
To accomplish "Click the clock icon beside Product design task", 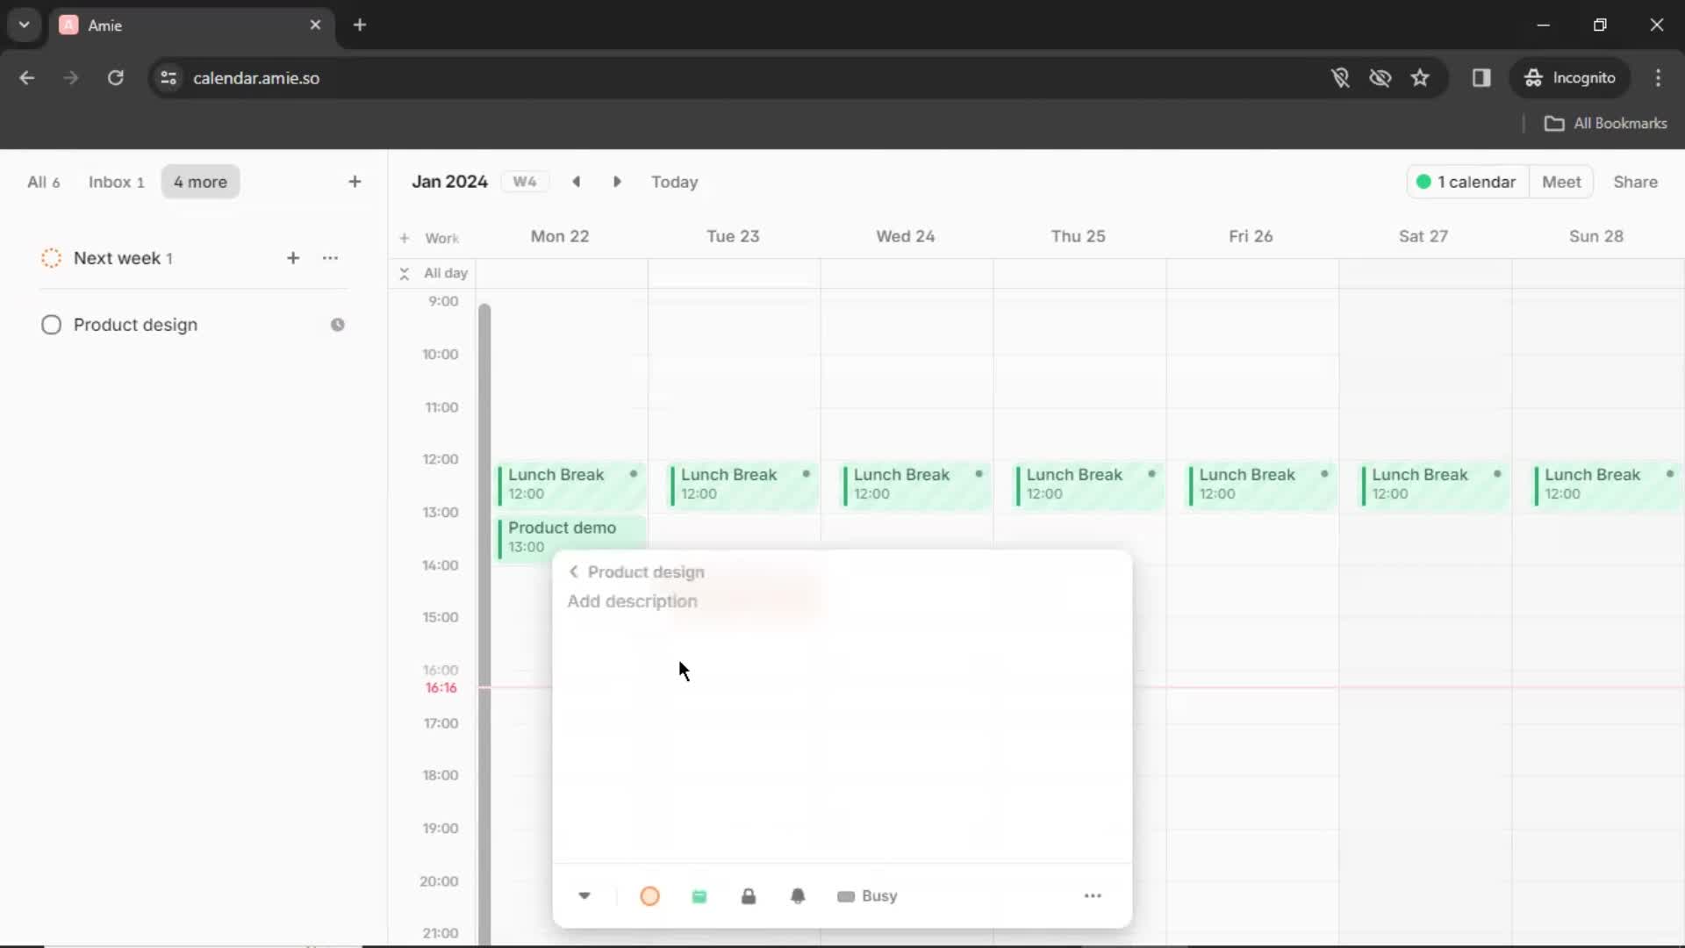I will [337, 325].
